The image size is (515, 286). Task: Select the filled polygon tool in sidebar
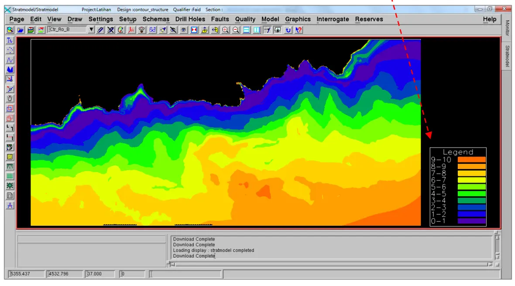(10, 69)
